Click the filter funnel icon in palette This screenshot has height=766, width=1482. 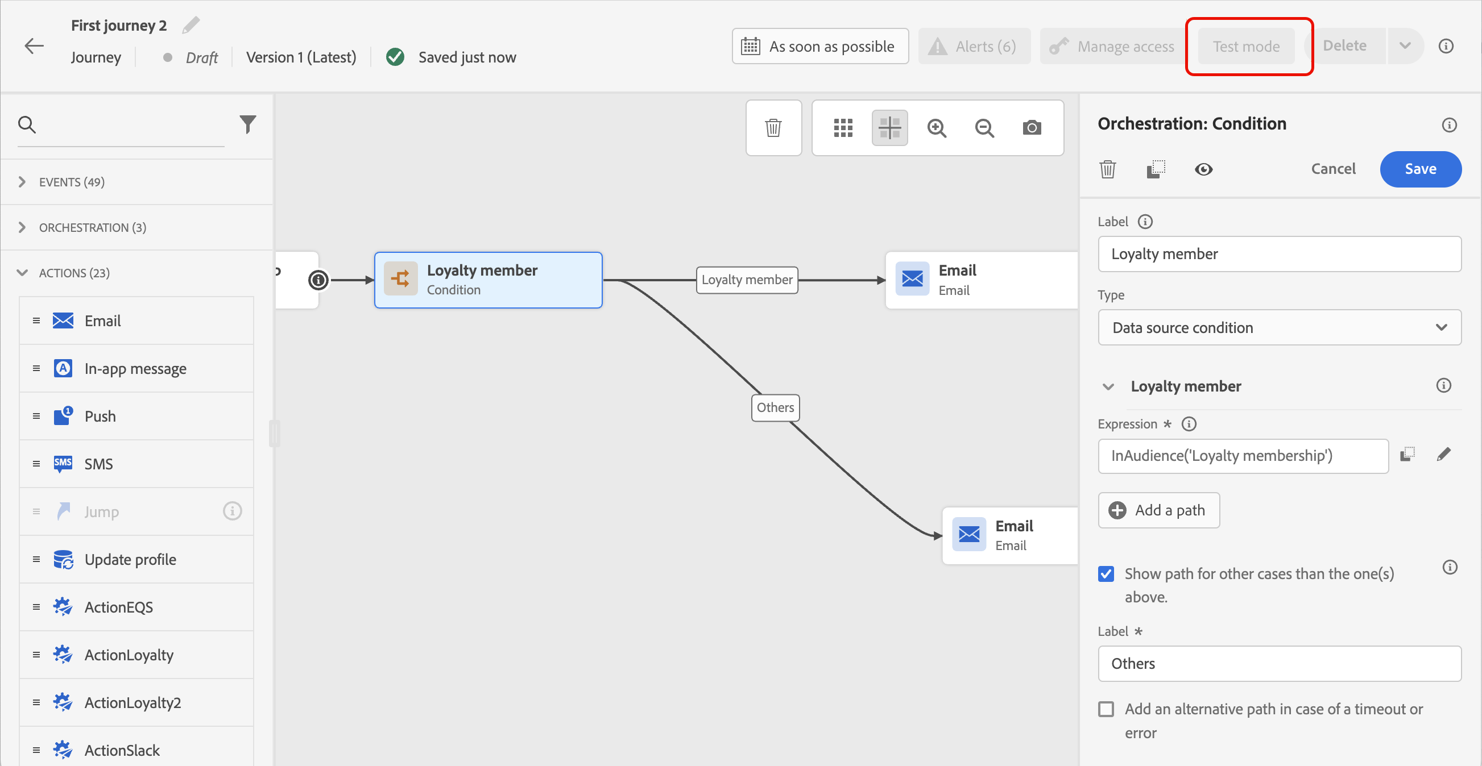tap(247, 124)
